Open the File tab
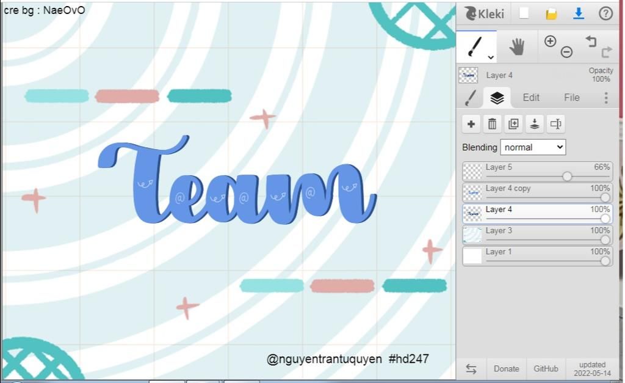 coord(571,98)
